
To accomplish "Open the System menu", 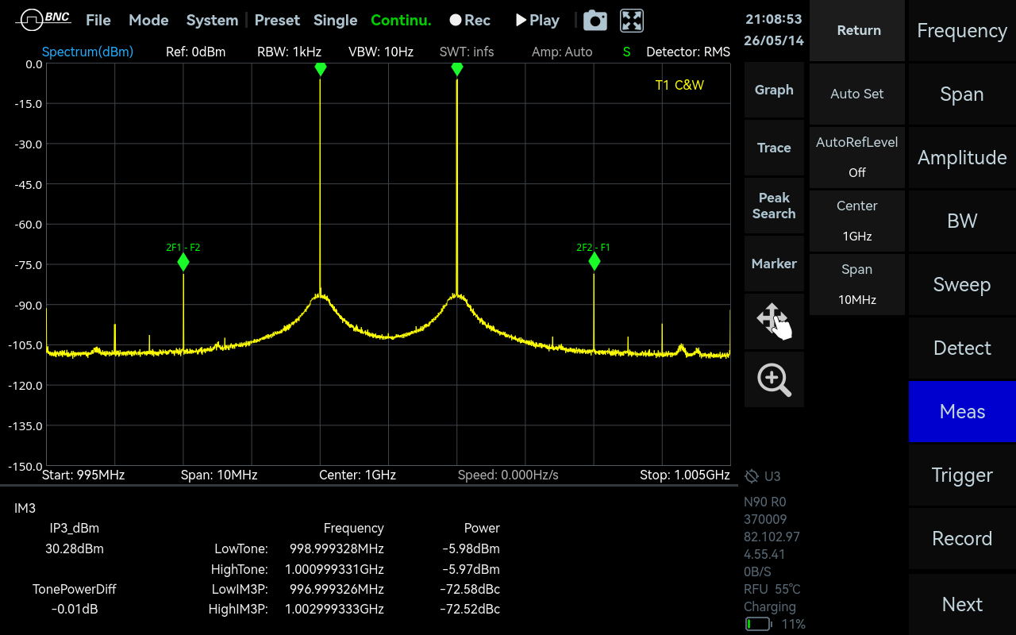I will (x=212, y=21).
